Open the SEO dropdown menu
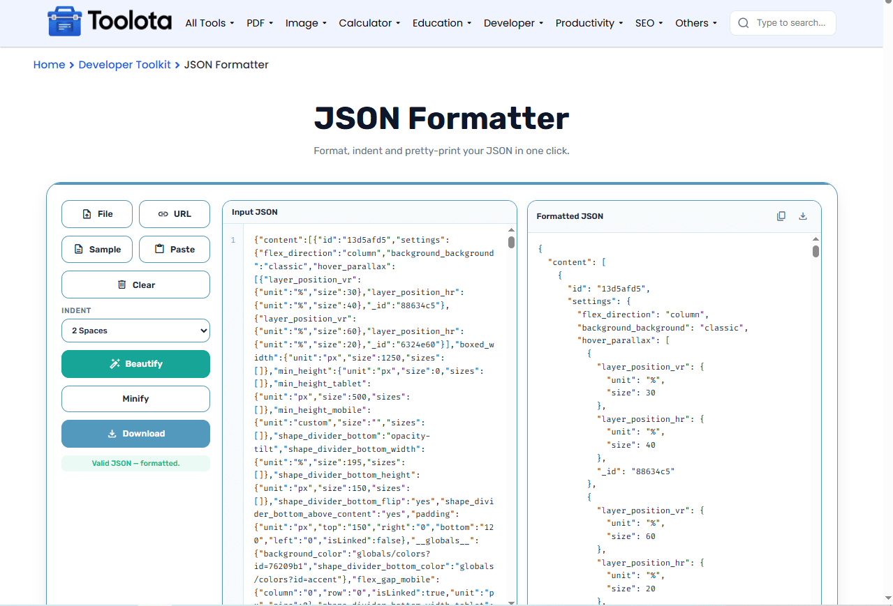This screenshot has height=606, width=893. tap(649, 23)
